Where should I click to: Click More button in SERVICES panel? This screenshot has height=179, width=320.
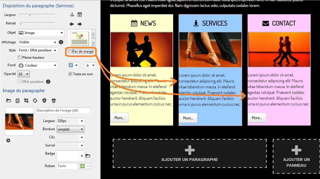(x=188, y=118)
